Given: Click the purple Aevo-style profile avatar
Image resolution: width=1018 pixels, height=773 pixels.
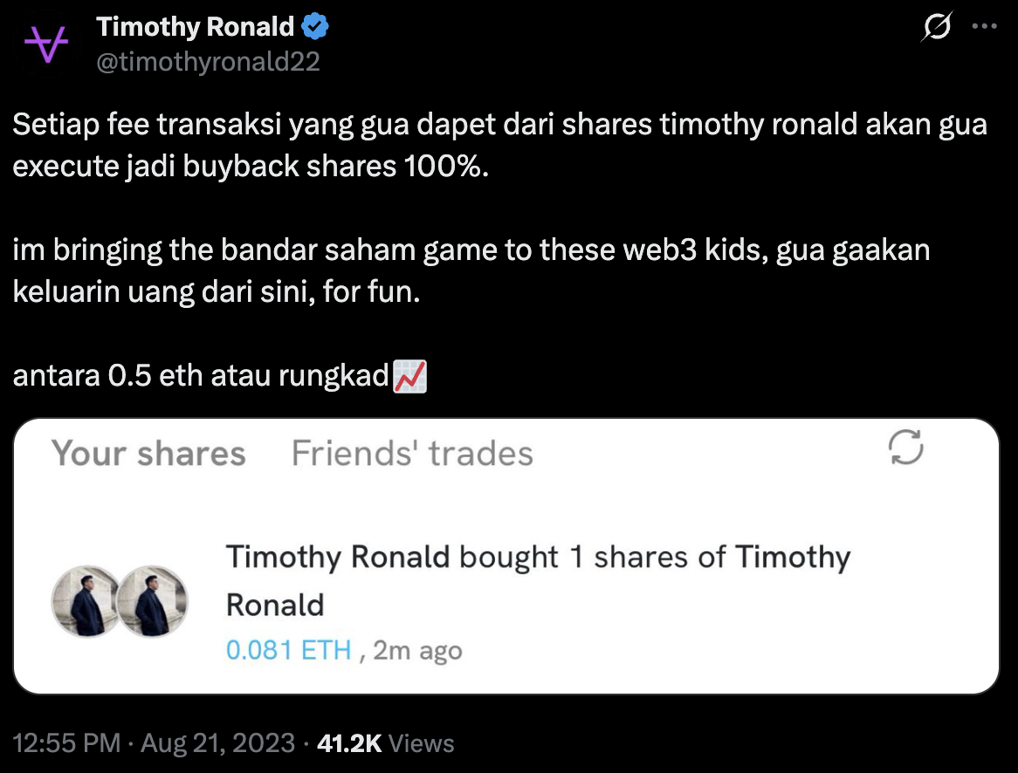Looking at the screenshot, I should [x=45, y=42].
